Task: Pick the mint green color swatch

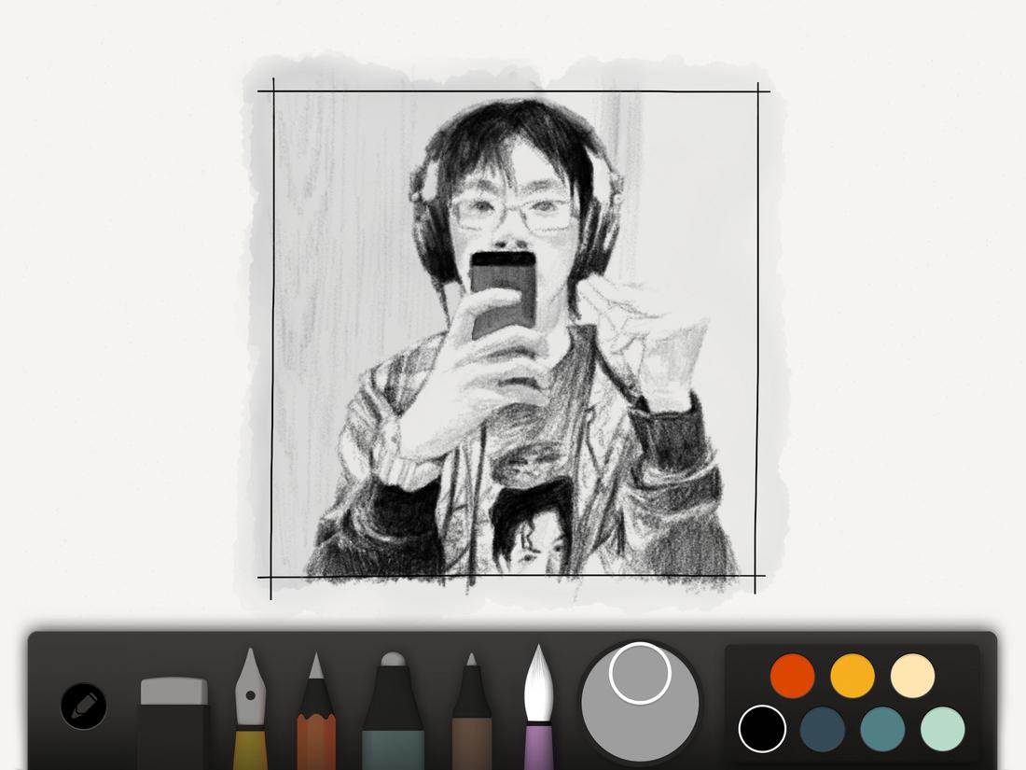Action: [x=942, y=731]
